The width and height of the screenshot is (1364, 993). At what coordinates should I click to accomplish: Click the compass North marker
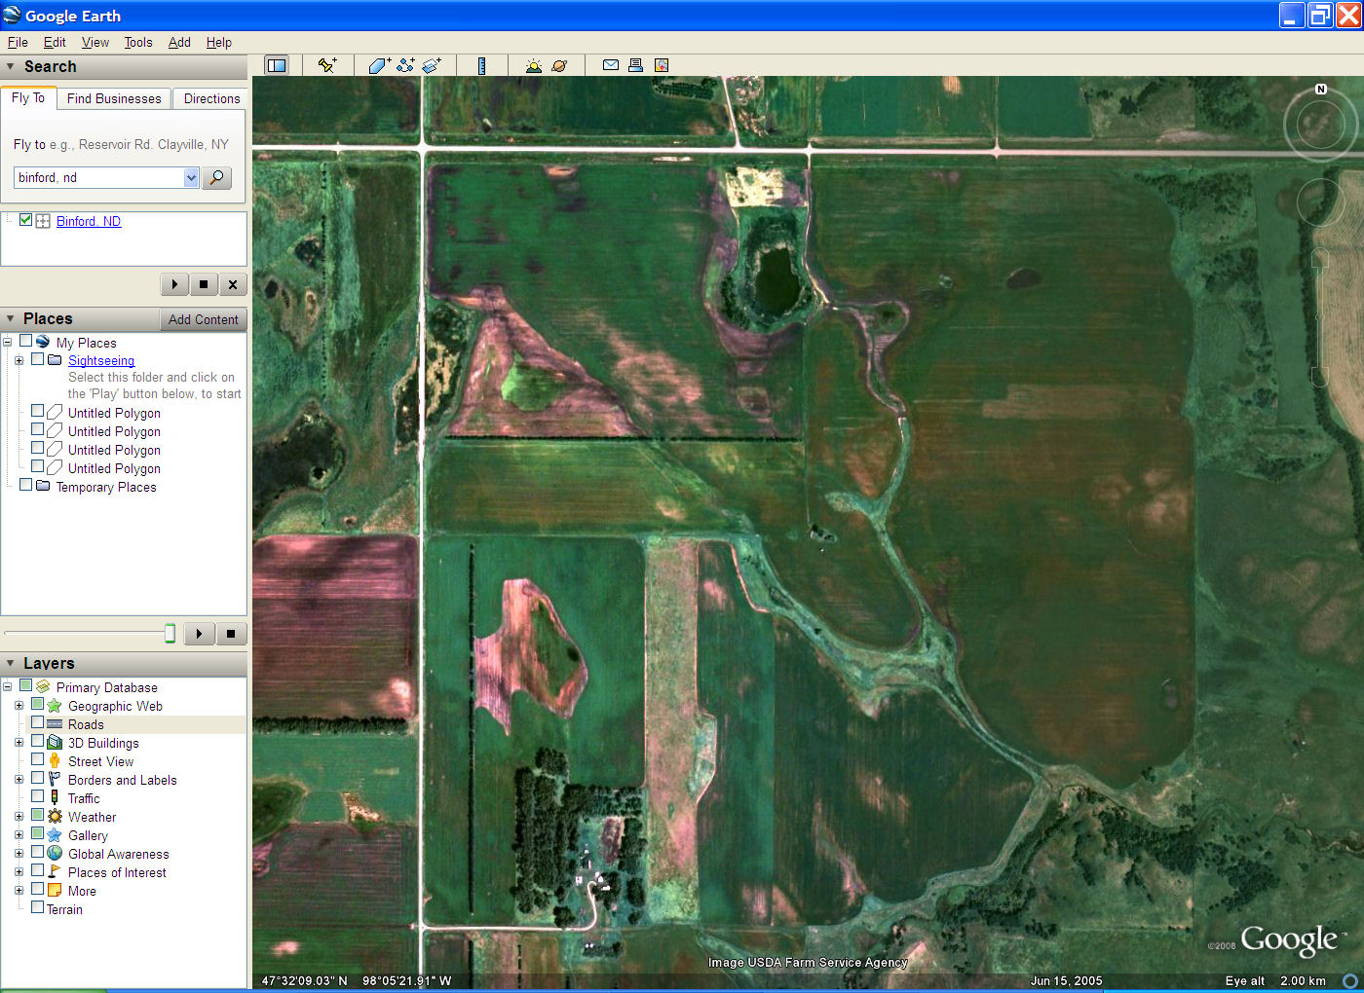[x=1321, y=89]
